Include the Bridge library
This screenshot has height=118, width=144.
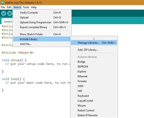pyautogui.click(x=94, y=62)
